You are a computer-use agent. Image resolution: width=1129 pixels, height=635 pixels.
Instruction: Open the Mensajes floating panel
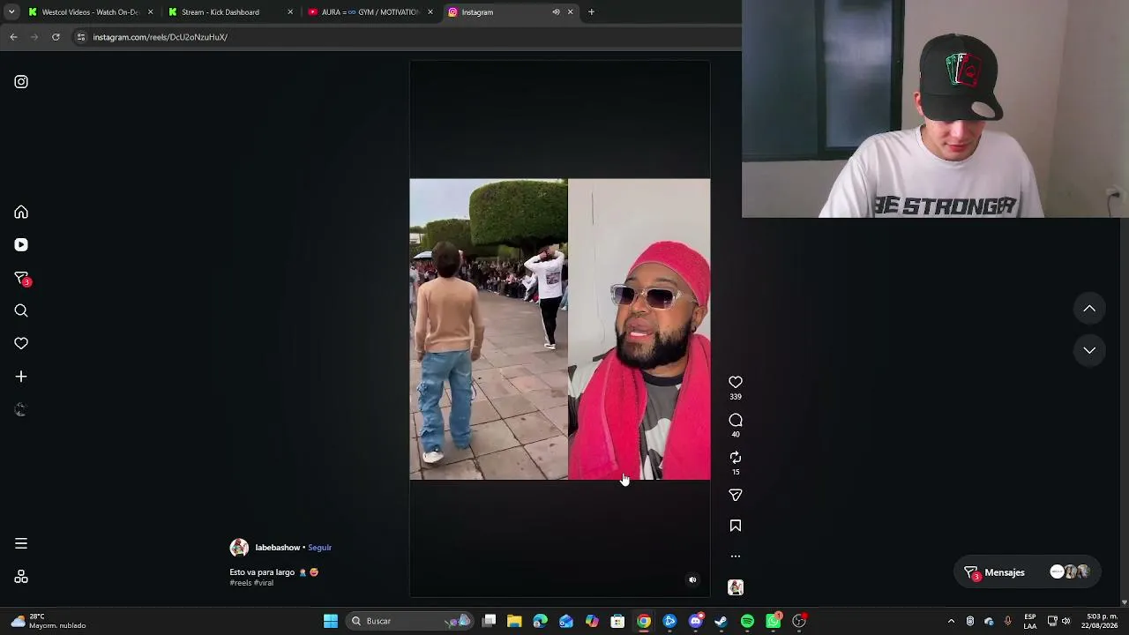point(1027,572)
